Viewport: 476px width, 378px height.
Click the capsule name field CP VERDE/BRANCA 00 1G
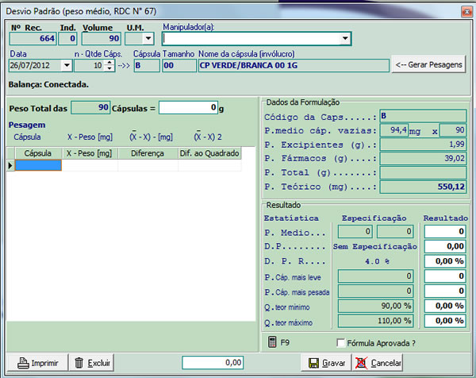tap(294, 65)
